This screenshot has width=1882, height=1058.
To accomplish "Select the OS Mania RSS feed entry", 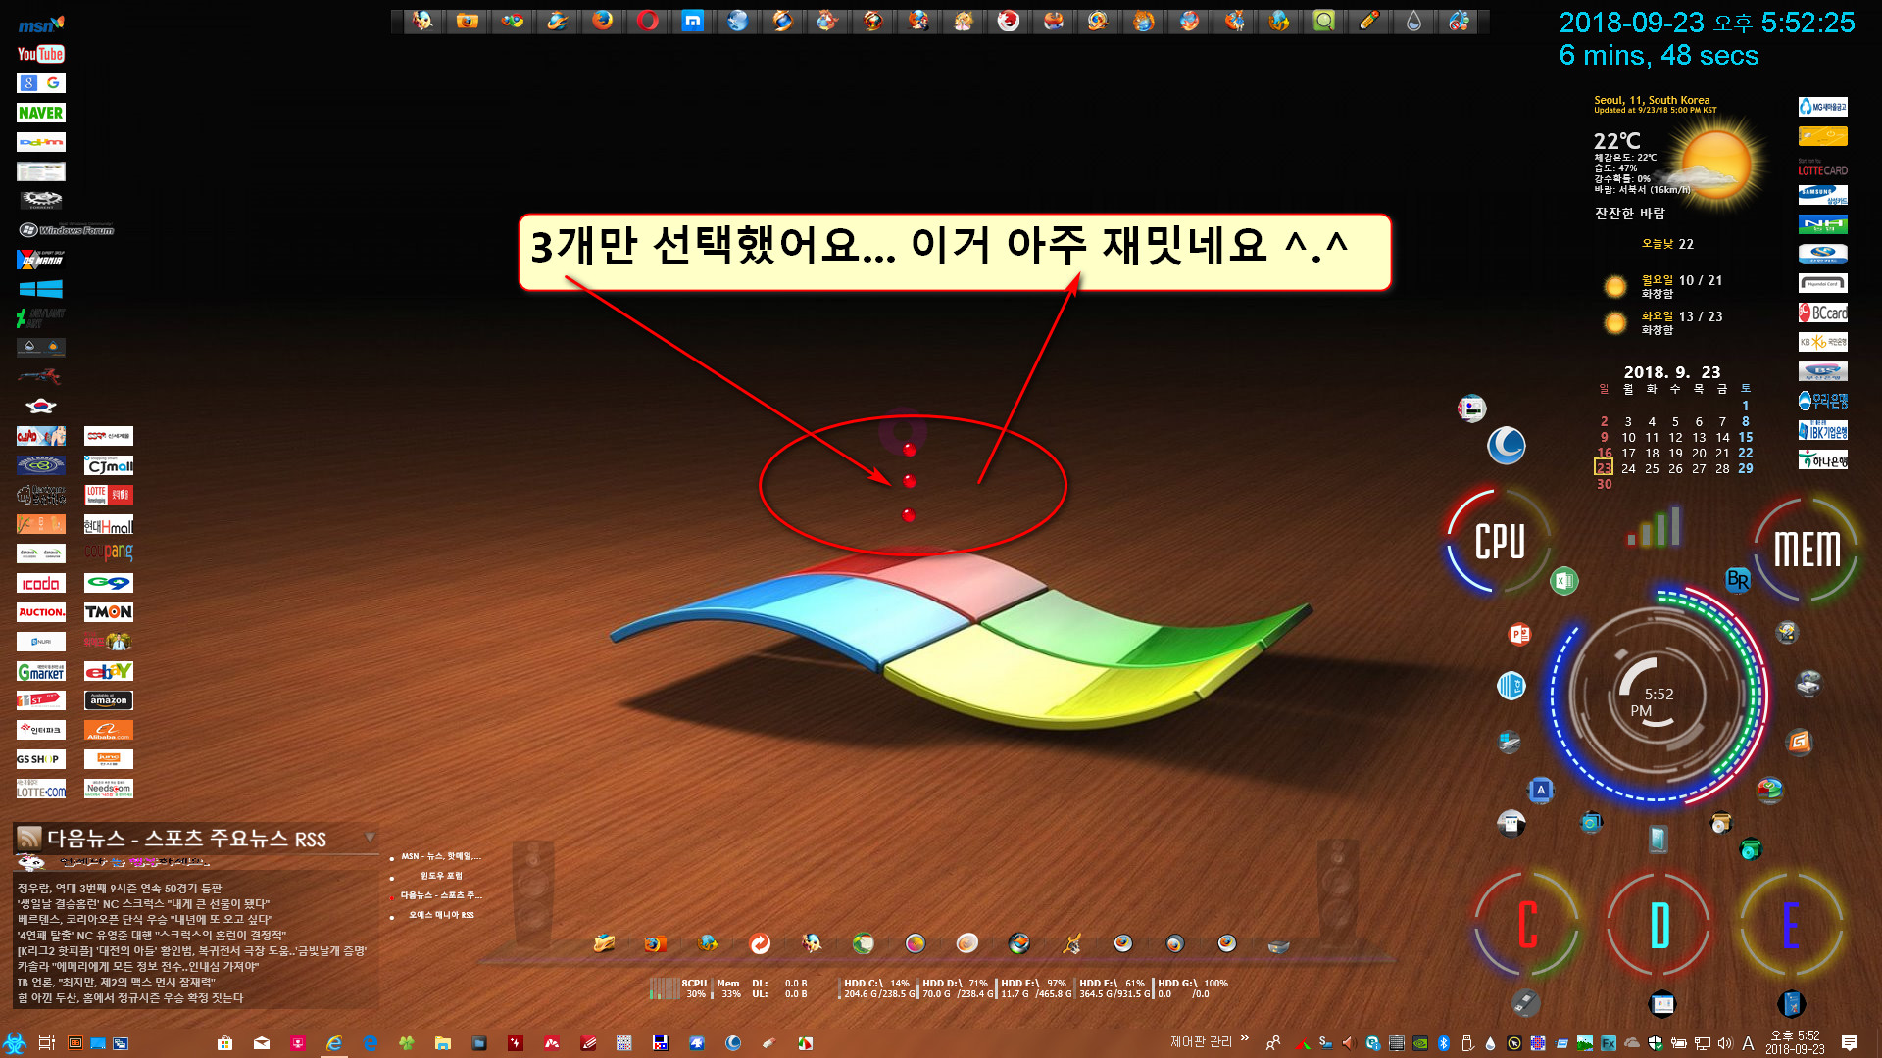I will coord(441,915).
